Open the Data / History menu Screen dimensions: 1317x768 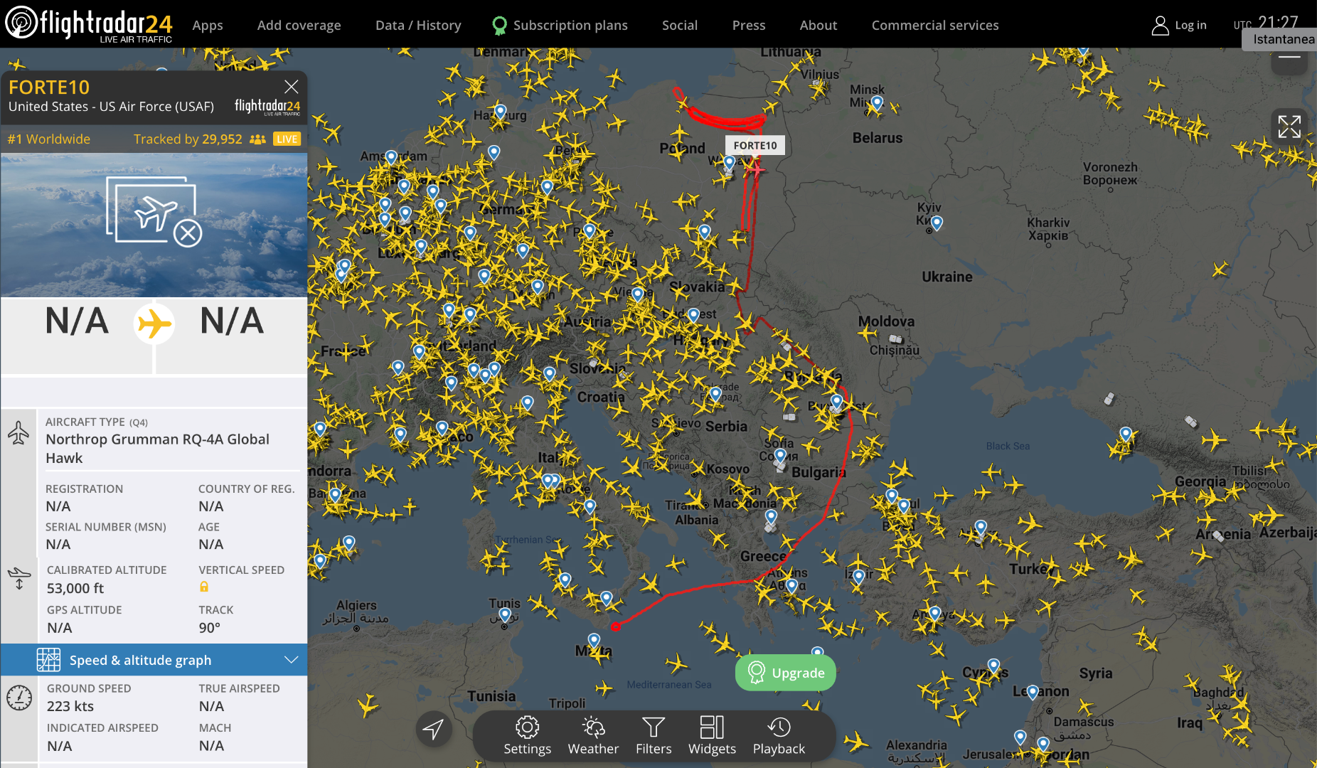click(418, 26)
